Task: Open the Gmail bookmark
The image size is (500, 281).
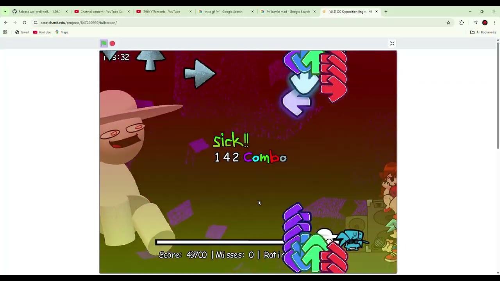Action: [x=22, y=32]
